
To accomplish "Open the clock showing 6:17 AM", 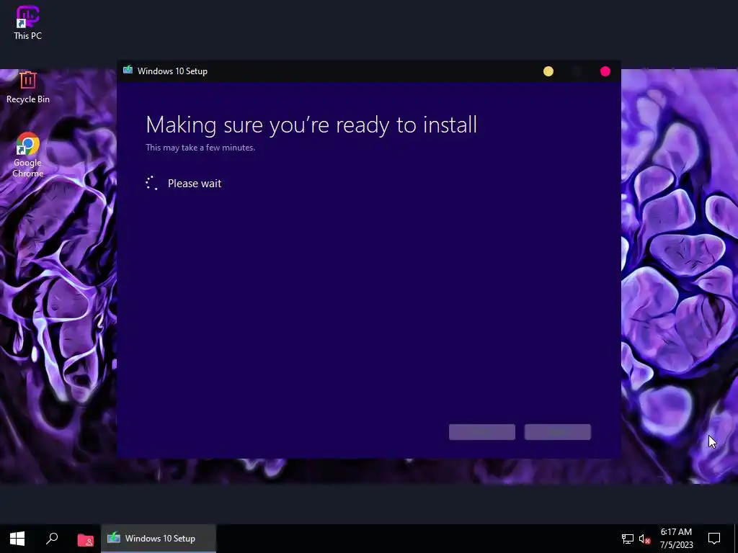I will click(676, 539).
